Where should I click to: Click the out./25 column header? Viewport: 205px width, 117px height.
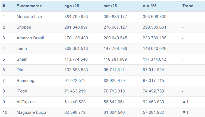[x=150, y=6]
